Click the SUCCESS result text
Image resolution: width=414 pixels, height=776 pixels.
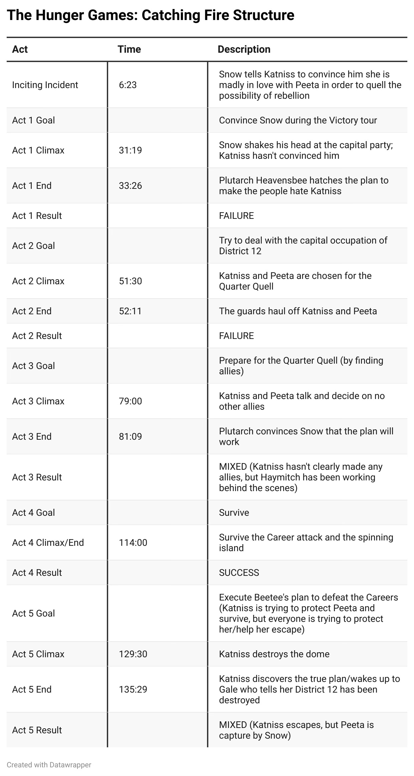click(x=239, y=573)
